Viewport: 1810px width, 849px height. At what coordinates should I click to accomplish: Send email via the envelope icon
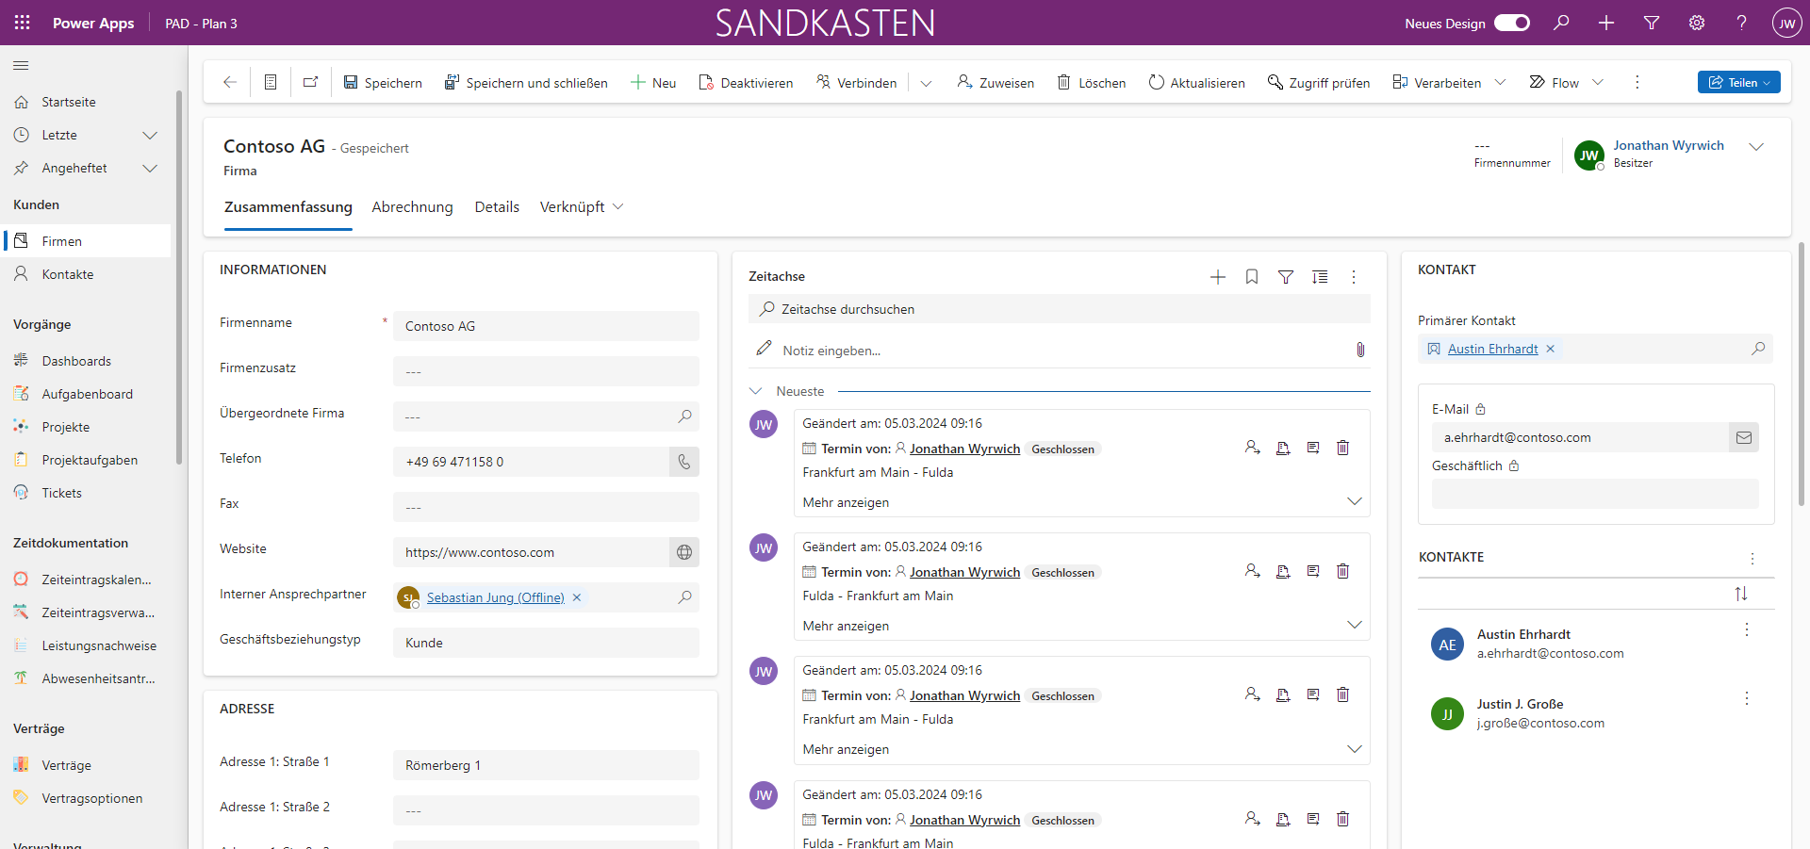pyautogui.click(x=1744, y=437)
